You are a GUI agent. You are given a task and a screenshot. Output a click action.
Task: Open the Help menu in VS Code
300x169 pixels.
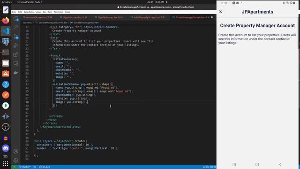click(67, 12)
